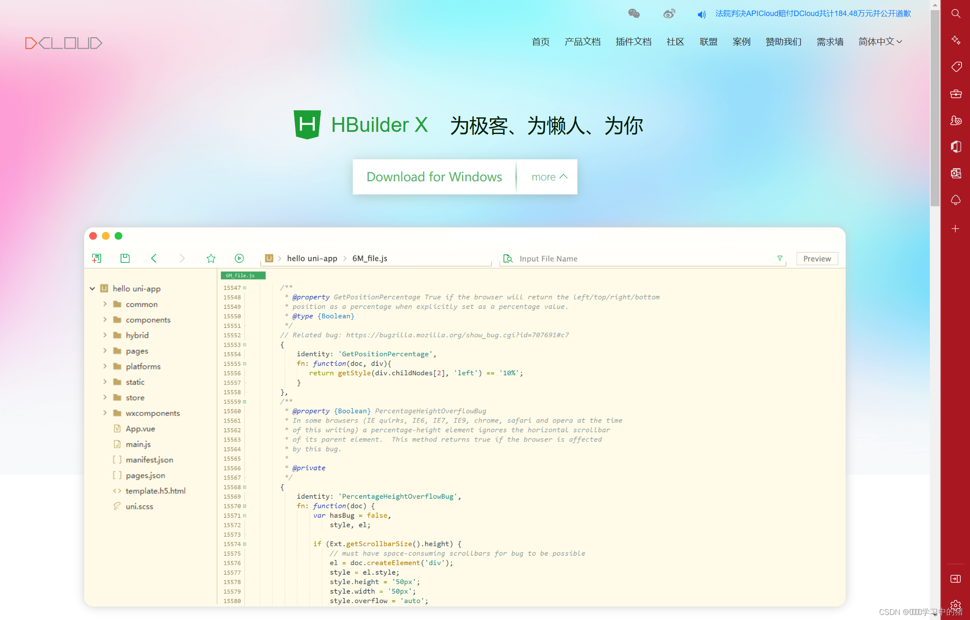Click the Outlook icon in sidebar
This screenshot has height=620, width=970.
[x=956, y=173]
